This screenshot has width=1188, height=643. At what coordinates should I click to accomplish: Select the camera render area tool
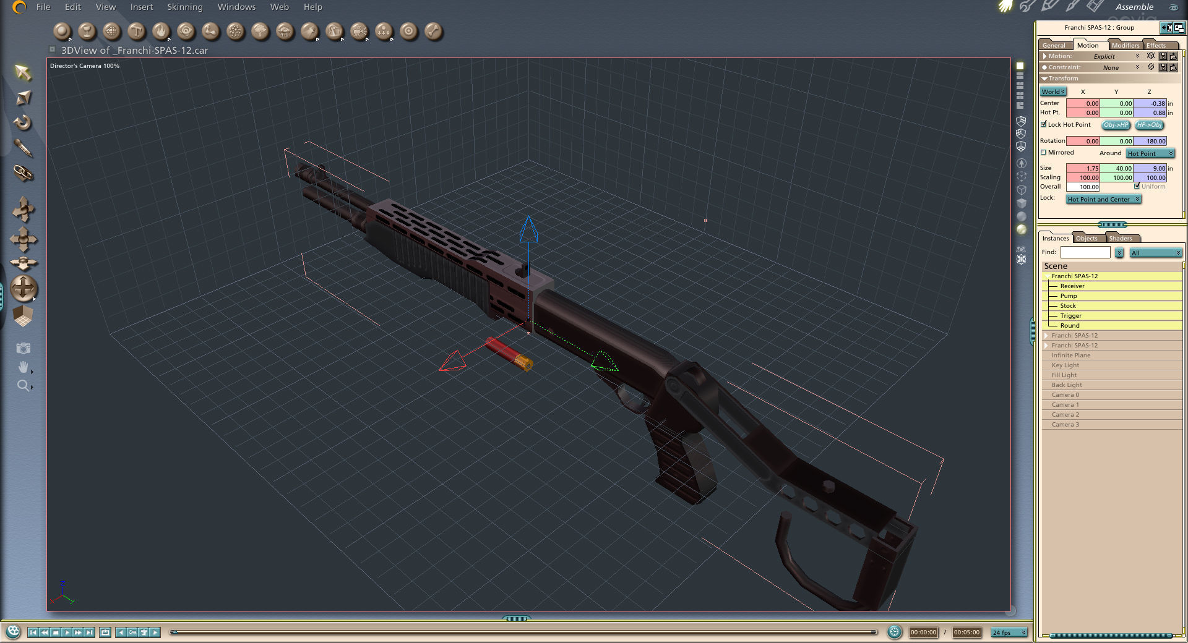pyautogui.click(x=24, y=348)
